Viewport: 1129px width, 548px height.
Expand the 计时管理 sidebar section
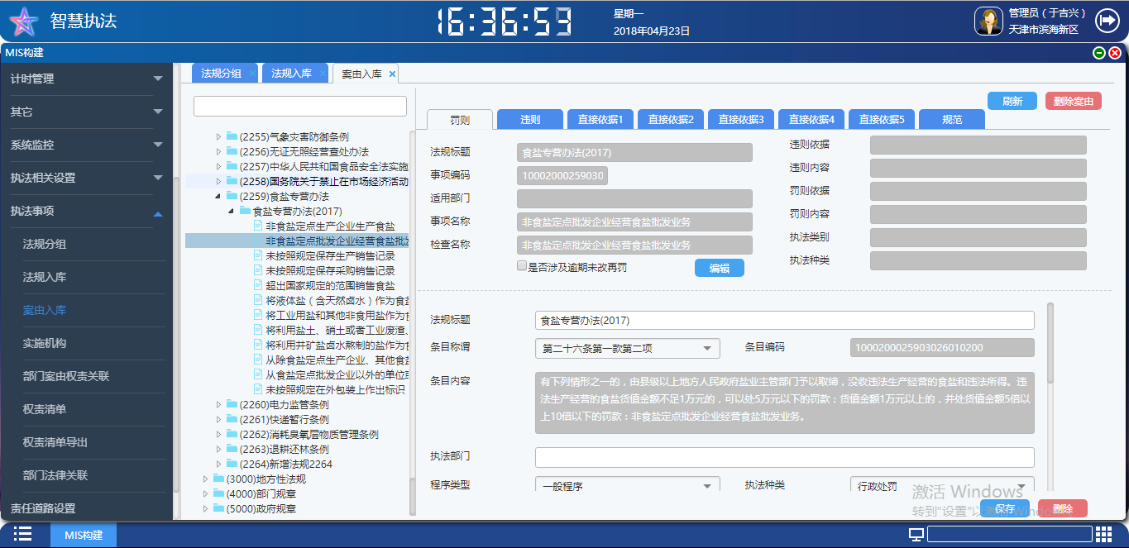[x=158, y=79]
